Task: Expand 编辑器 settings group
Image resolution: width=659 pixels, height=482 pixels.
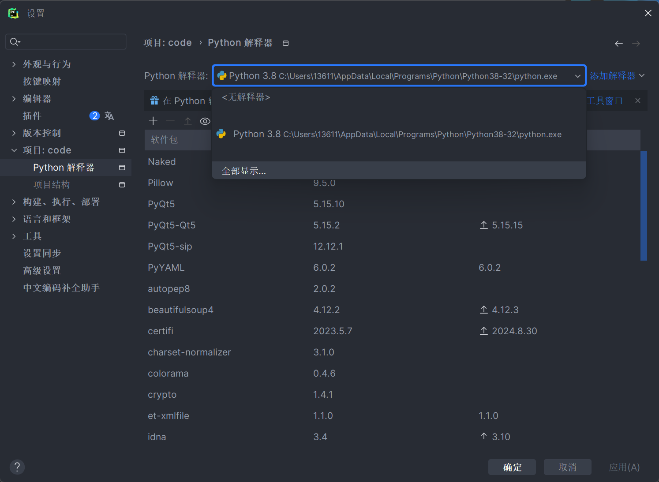Action: coord(14,99)
